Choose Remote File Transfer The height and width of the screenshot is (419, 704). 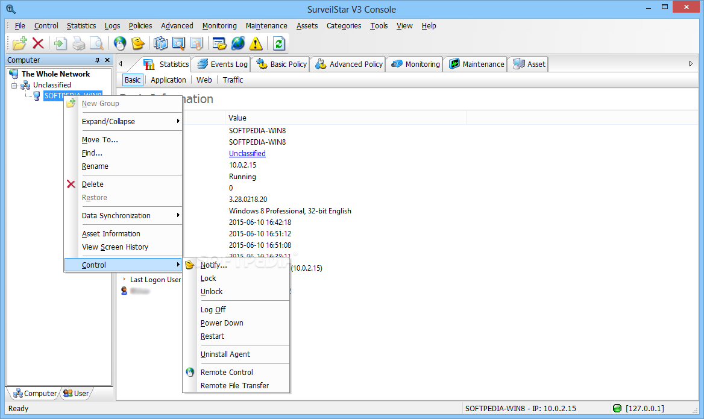click(x=236, y=386)
